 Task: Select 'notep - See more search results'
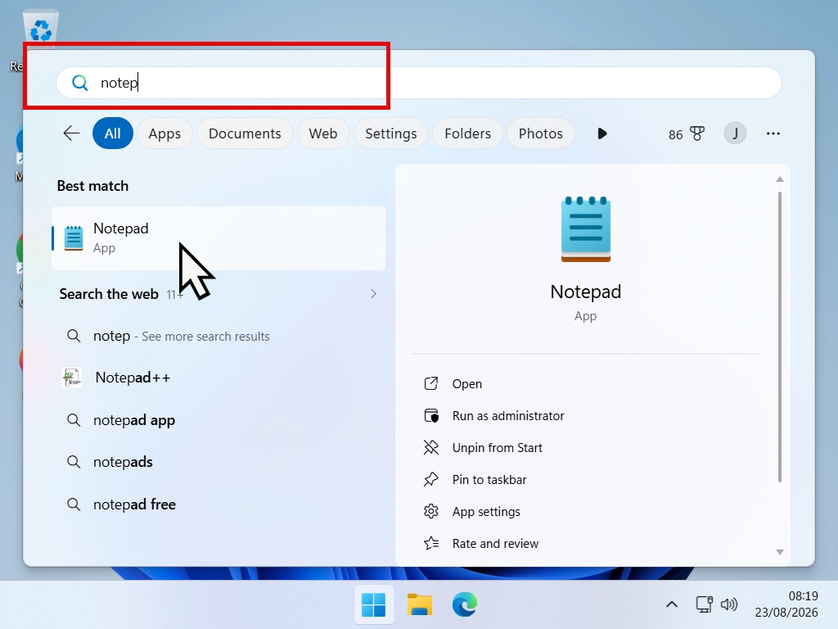coord(219,336)
